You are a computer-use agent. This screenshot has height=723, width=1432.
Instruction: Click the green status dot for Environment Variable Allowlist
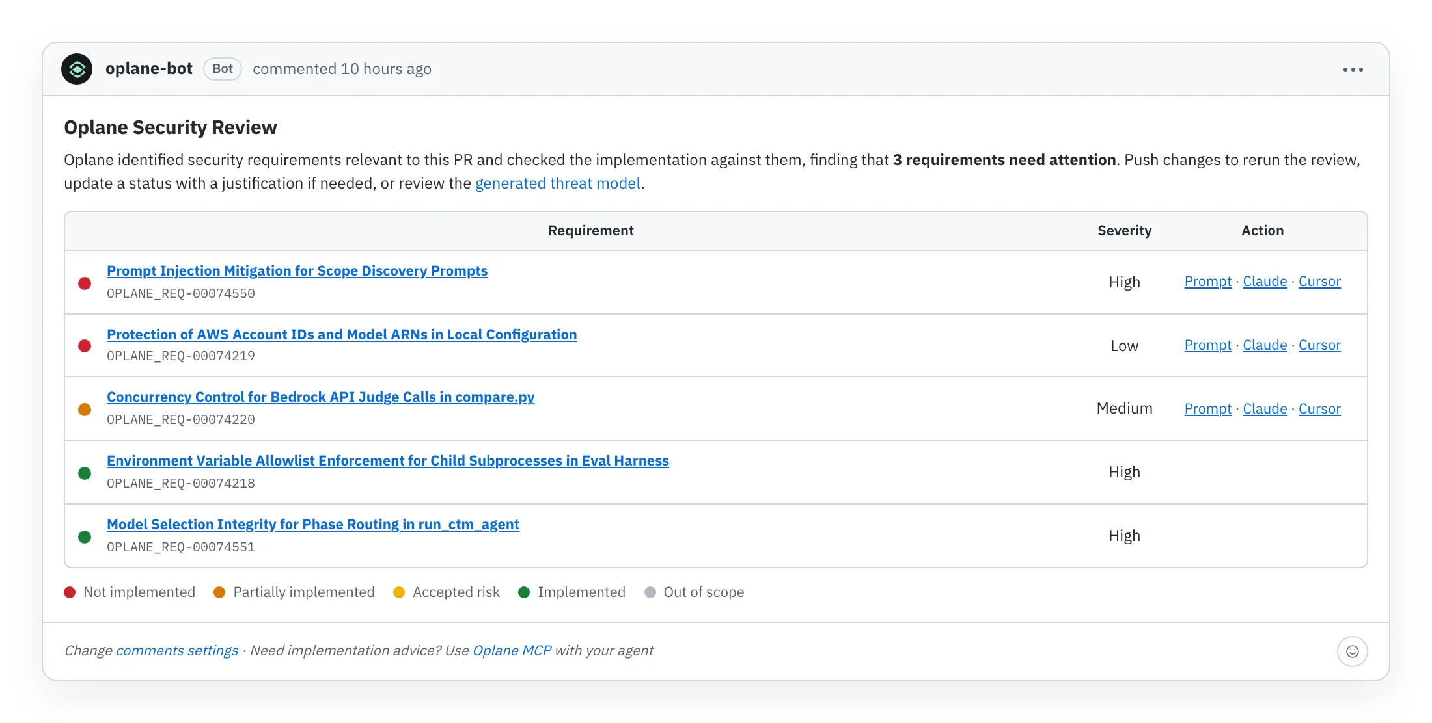85,473
